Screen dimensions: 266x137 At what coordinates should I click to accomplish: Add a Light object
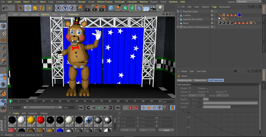(x=160, y=8)
